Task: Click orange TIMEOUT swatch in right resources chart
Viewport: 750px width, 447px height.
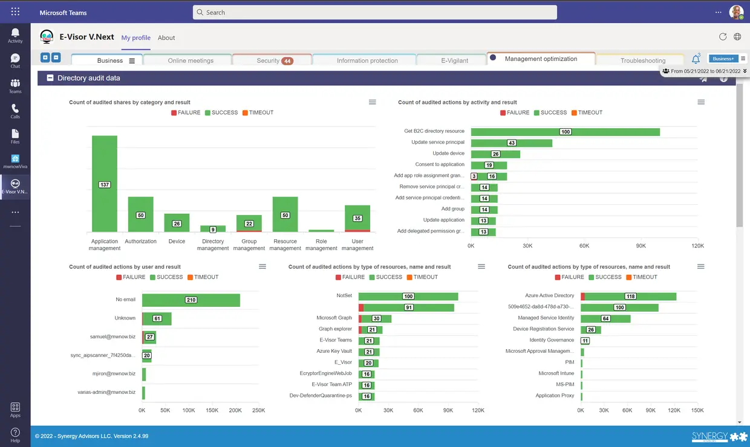Action: (628, 277)
